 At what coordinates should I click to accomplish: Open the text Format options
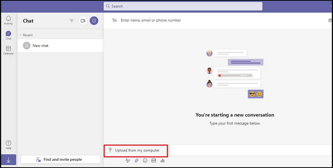tap(128, 161)
